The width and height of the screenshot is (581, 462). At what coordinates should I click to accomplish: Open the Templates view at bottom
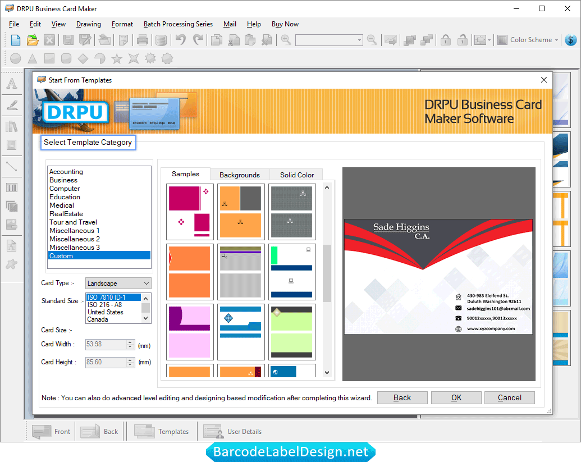tap(162, 432)
